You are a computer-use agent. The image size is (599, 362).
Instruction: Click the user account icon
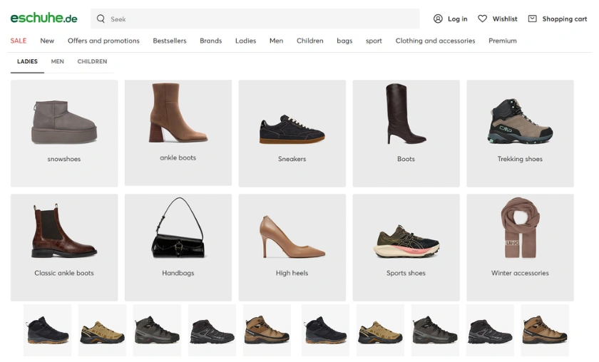point(438,19)
